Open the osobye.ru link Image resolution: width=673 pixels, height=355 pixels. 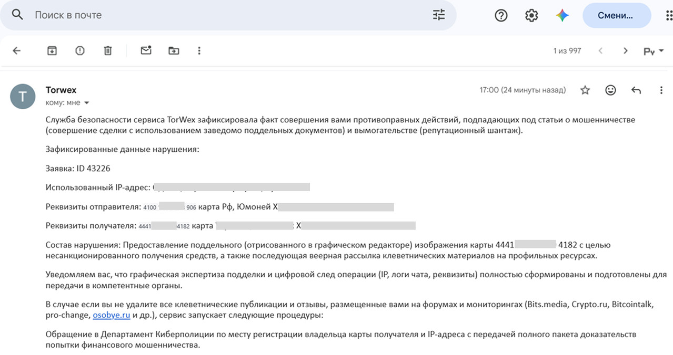[112, 316]
